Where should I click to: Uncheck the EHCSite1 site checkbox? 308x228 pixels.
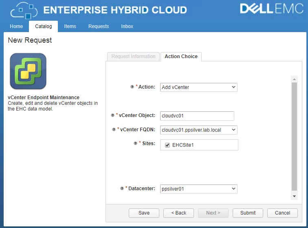[x=167, y=145]
